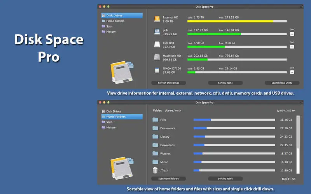
Task: Click the .Trash can icon
Action: (x=155, y=170)
